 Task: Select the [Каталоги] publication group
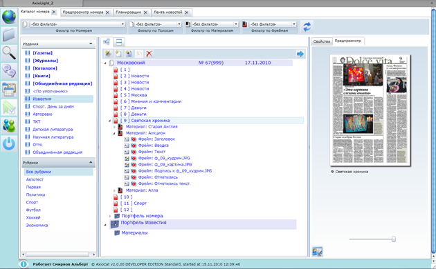click(45, 68)
